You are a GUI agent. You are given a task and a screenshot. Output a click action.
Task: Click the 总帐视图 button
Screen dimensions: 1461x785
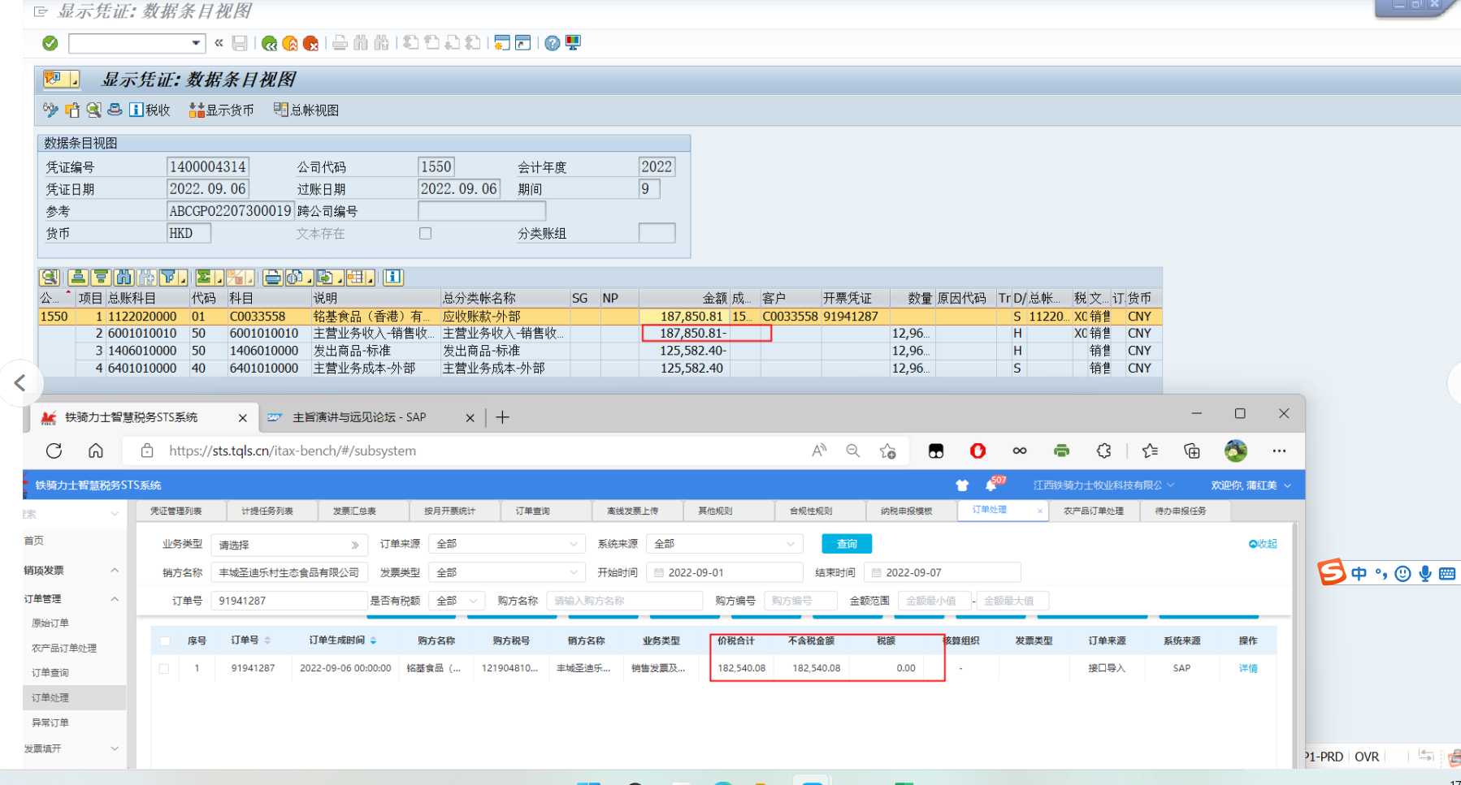click(x=306, y=110)
